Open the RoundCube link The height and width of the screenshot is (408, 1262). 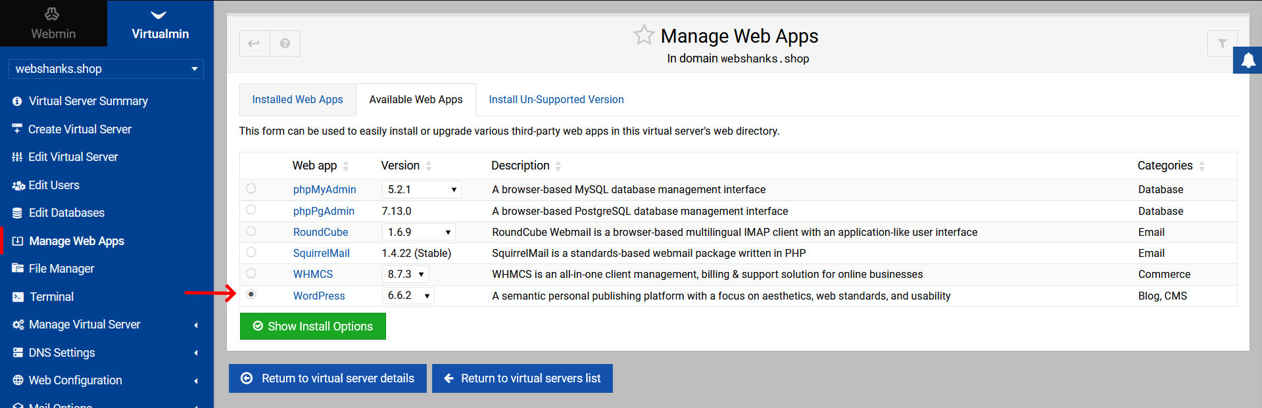tap(321, 233)
